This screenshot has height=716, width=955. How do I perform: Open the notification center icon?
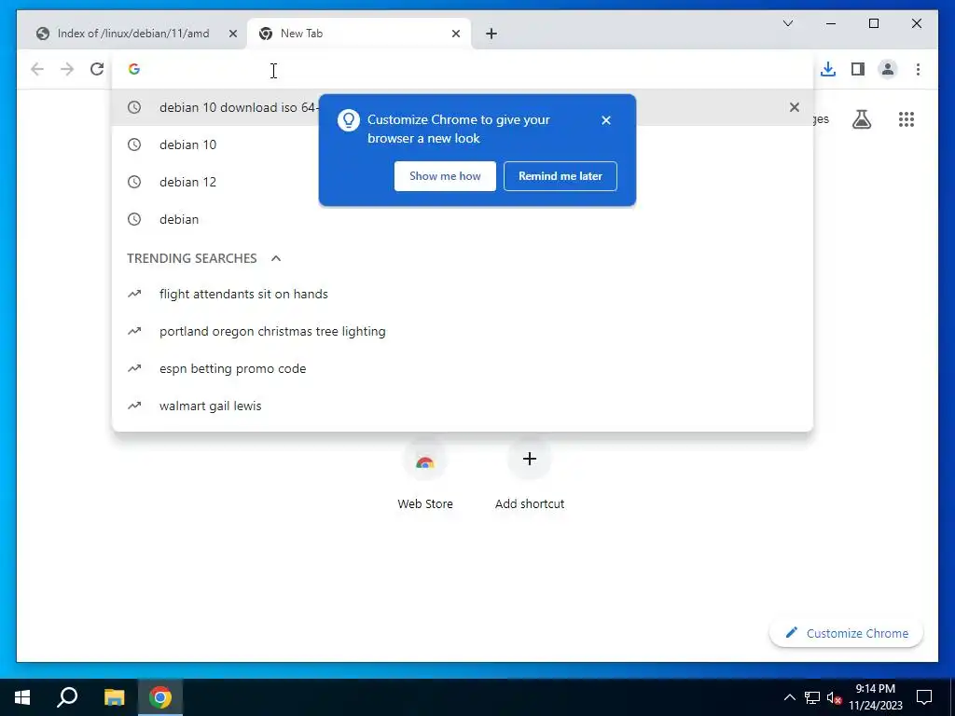coord(924,697)
